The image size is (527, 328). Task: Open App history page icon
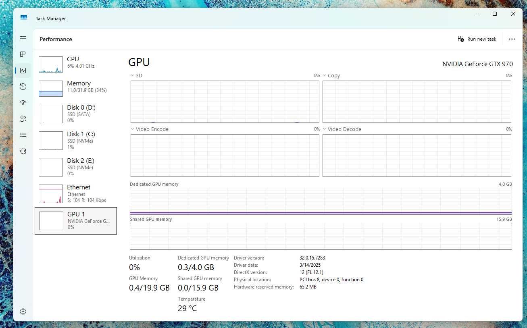[x=23, y=87]
